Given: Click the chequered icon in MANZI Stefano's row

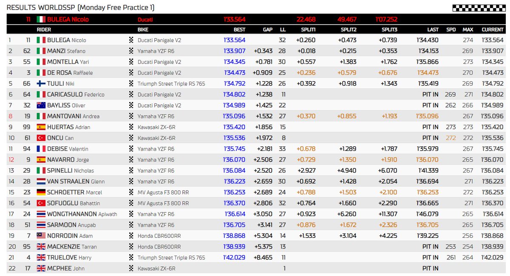Looking at the screenshot, I should 131,51.
